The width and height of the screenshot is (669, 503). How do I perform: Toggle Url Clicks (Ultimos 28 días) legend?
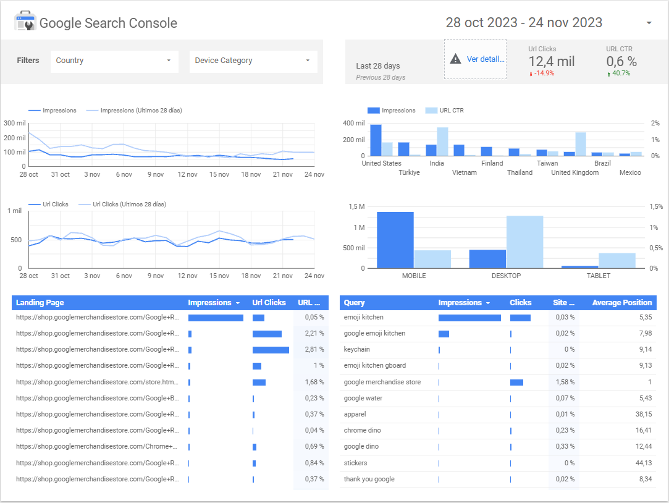pos(128,205)
